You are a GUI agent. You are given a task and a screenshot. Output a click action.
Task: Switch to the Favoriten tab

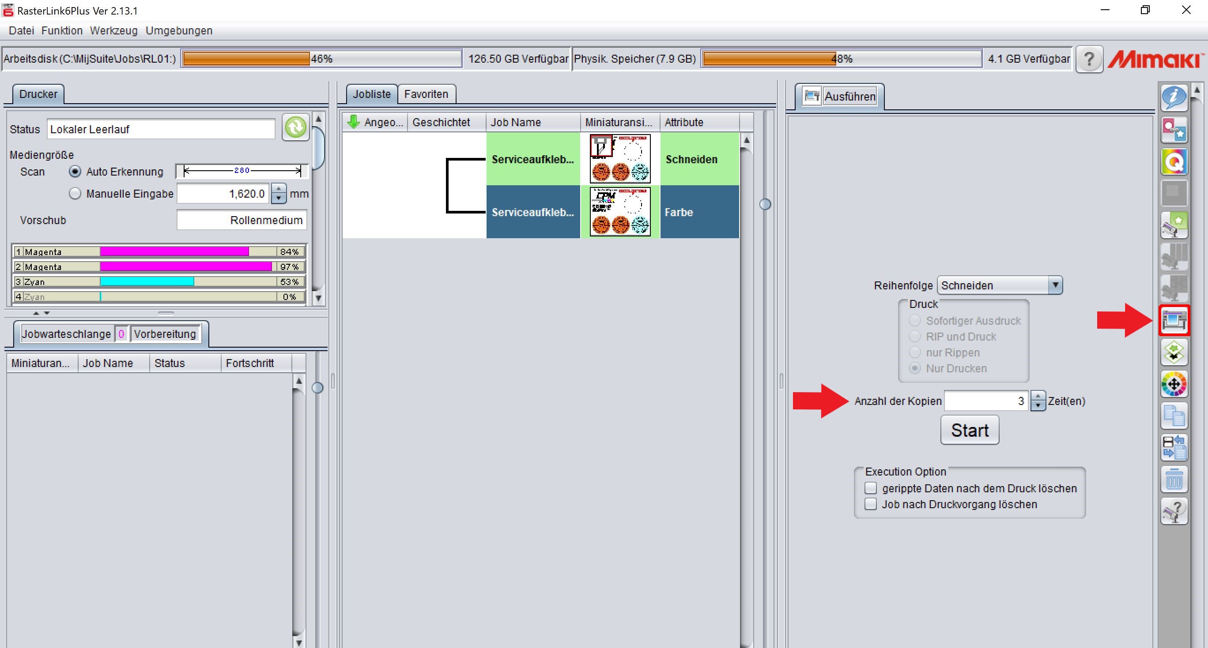(426, 94)
